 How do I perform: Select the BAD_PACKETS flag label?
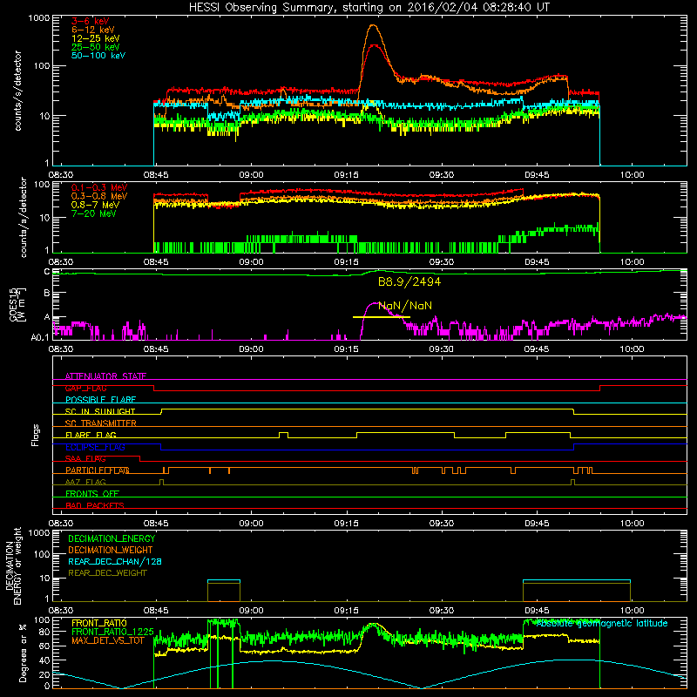[x=95, y=505]
